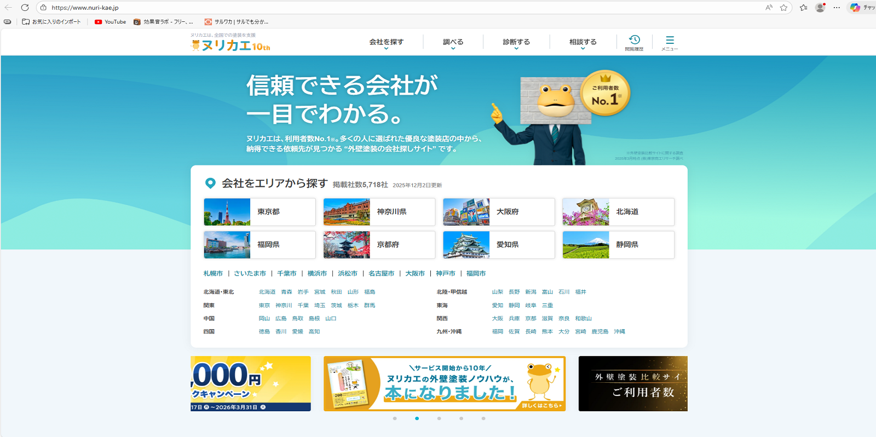
Task: Expand the 診断する dropdown menu
Action: click(516, 42)
